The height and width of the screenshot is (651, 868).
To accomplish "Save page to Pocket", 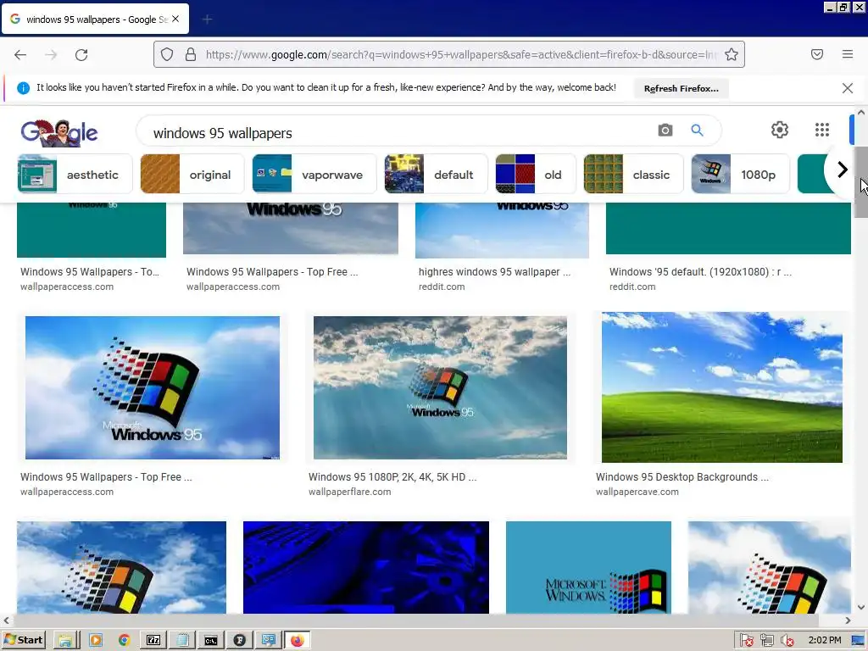I will point(817,54).
